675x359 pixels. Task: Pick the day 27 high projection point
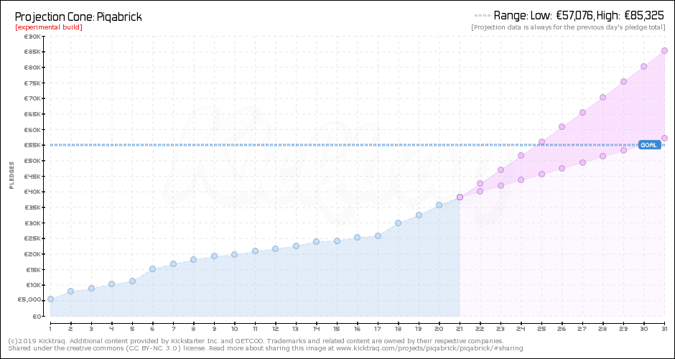coord(582,112)
